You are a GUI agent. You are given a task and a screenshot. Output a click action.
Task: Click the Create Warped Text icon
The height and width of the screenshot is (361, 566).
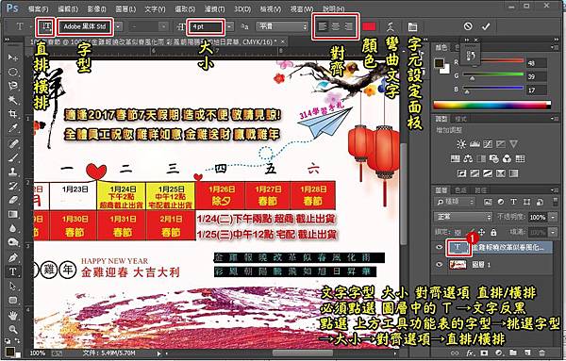pyautogui.click(x=391, y=26)
